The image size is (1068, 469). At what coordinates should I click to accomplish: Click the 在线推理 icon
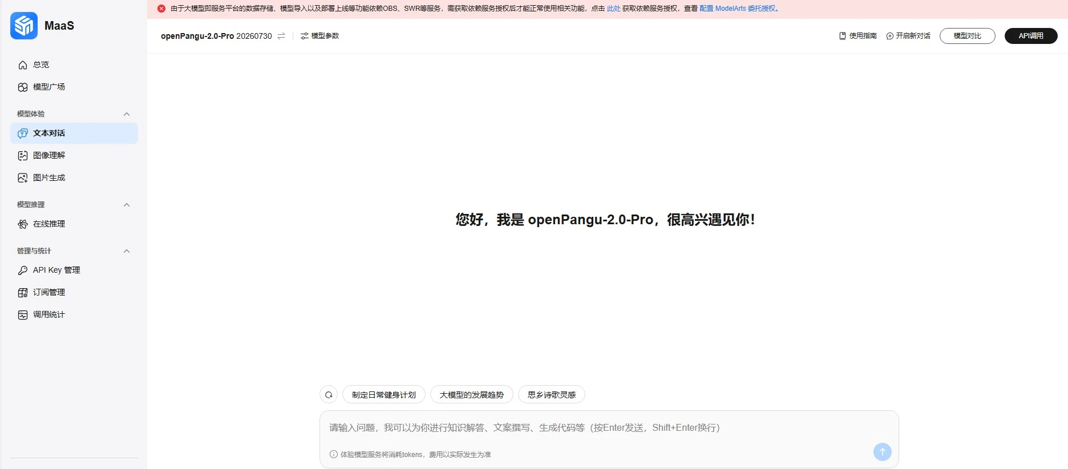(23, 224)
